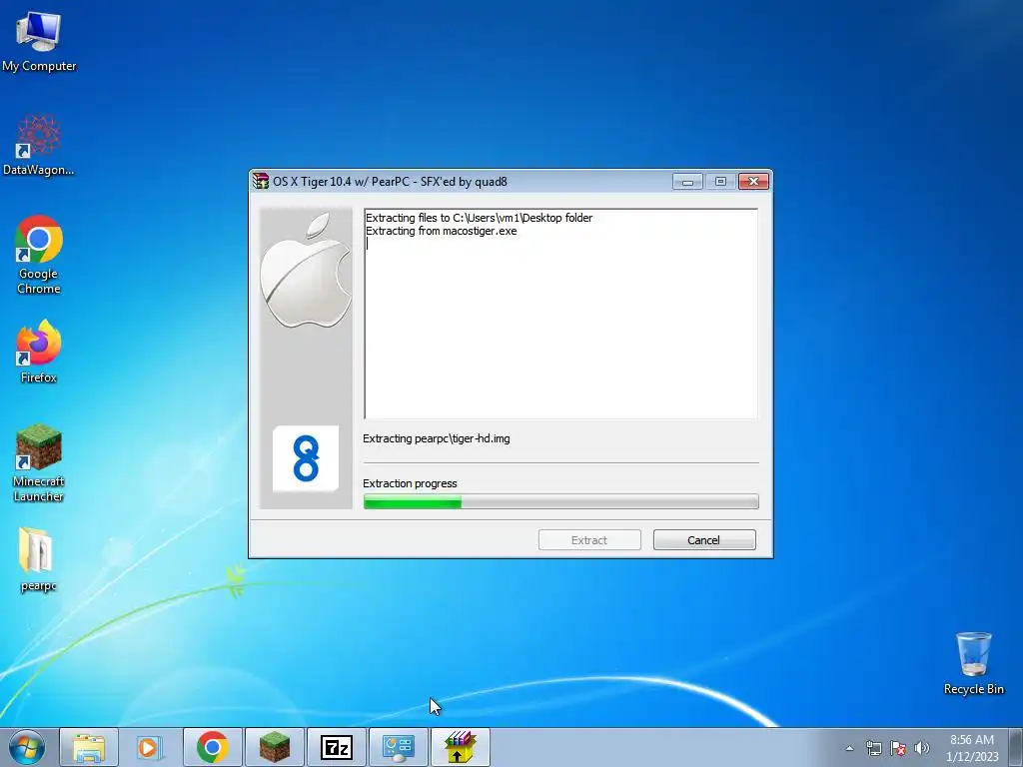Open My Computer desktop icon
Image resolution: width=1023 pixels, height=767 pixels.
coord(39,41)
